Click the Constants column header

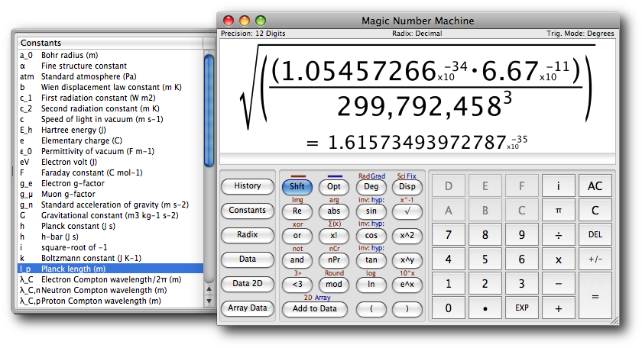point(110,43)
